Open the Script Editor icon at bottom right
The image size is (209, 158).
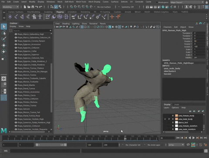click(206, 151)
